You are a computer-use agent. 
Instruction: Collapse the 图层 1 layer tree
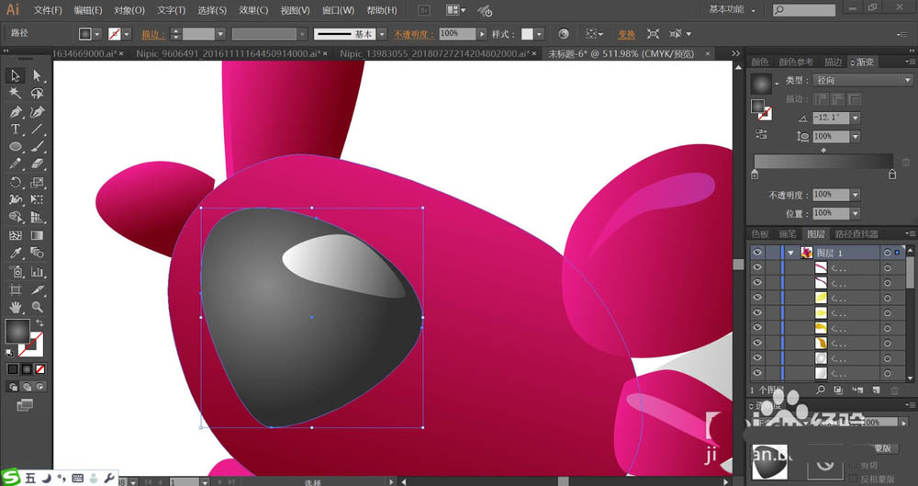pos(791,253)
